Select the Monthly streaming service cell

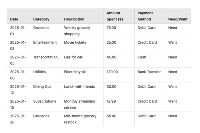point(80,104)
